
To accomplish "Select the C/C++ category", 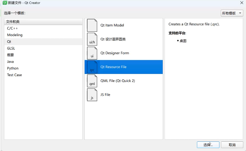I will (x=43, y=28).
